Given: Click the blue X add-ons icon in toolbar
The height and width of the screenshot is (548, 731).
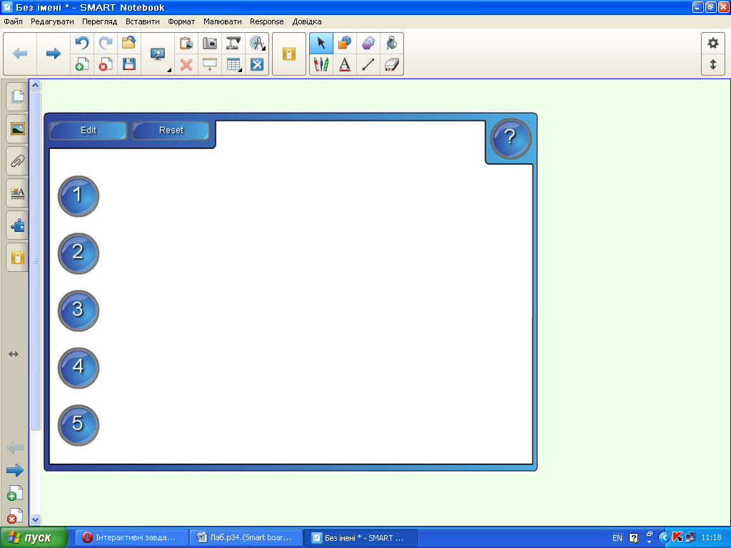Looking at the screenshot, I should pos(257,64).
